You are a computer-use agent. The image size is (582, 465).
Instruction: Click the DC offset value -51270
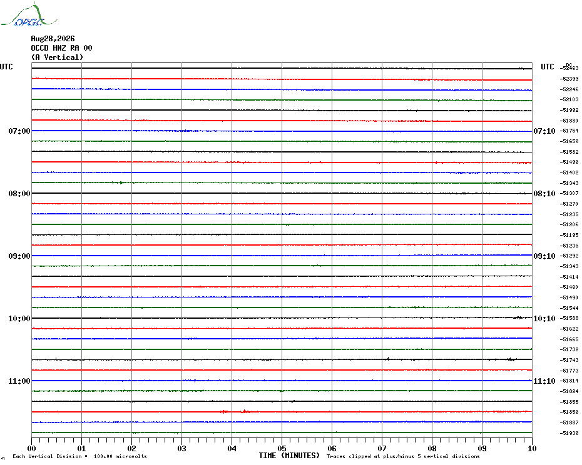[x=569, y=204]
